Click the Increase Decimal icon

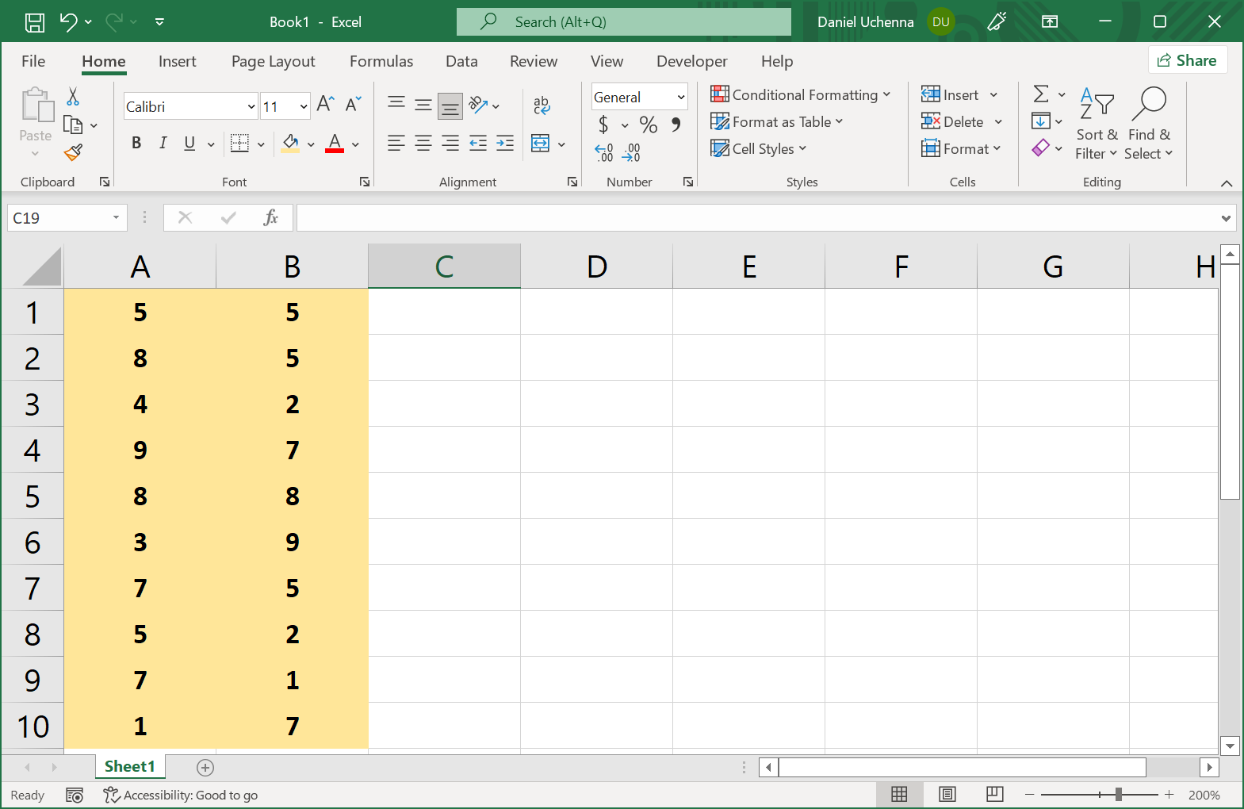point(604,152)
